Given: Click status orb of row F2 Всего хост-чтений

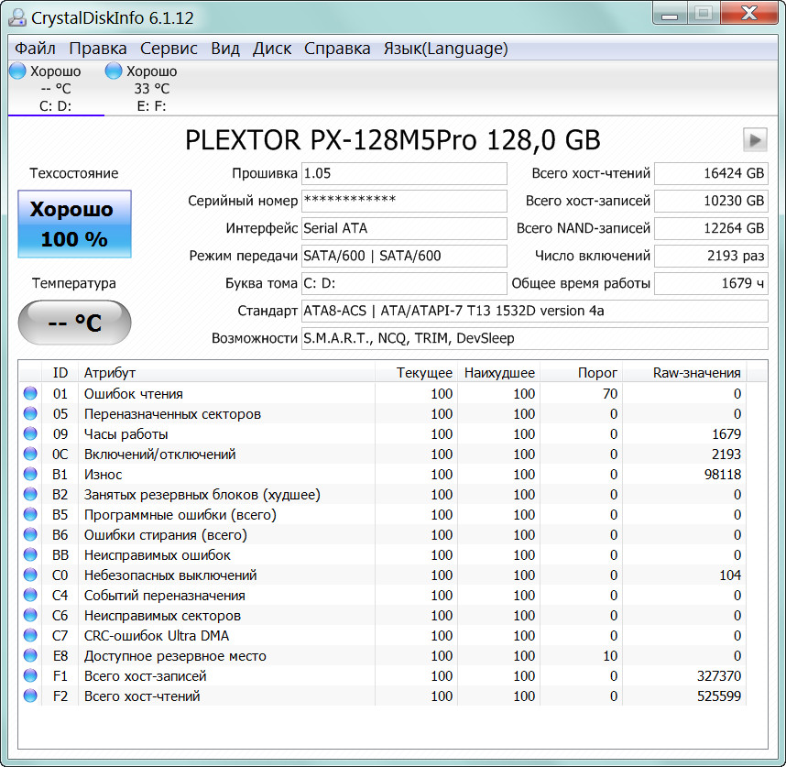Looking at the screenshot, I should [x=30, y=696].
